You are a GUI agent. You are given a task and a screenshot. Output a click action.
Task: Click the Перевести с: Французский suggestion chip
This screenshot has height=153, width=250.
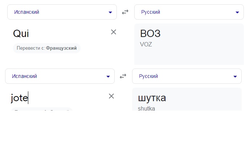[46, 48]
